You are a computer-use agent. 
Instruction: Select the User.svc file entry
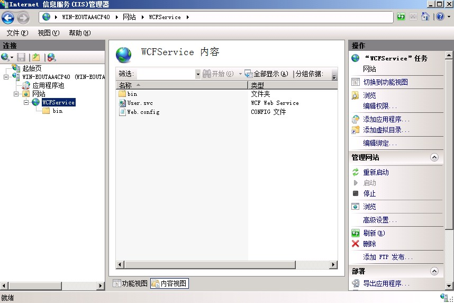(x=140, y=103)
